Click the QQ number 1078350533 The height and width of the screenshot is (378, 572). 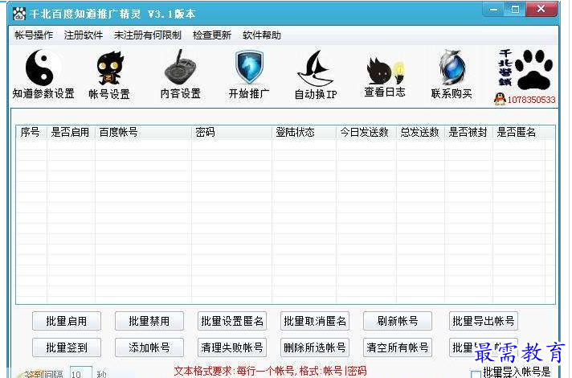531,100
